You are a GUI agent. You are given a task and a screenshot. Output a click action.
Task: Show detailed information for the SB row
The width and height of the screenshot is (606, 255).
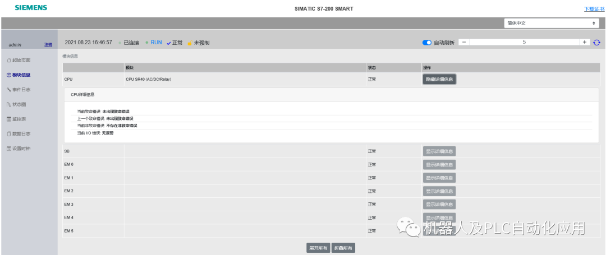coord(439,151)
